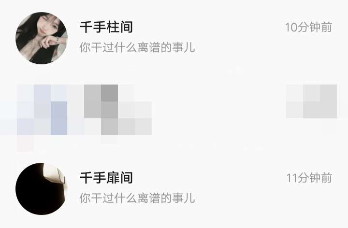Click 事儿 ending the first message preview
The image size is (348, 228).
click(x=184, y=47)
